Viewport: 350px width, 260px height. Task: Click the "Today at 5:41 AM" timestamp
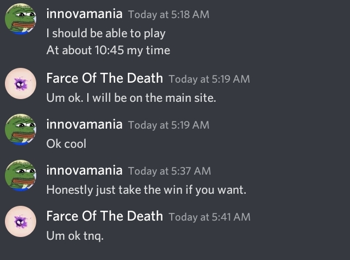click(210, 217)
